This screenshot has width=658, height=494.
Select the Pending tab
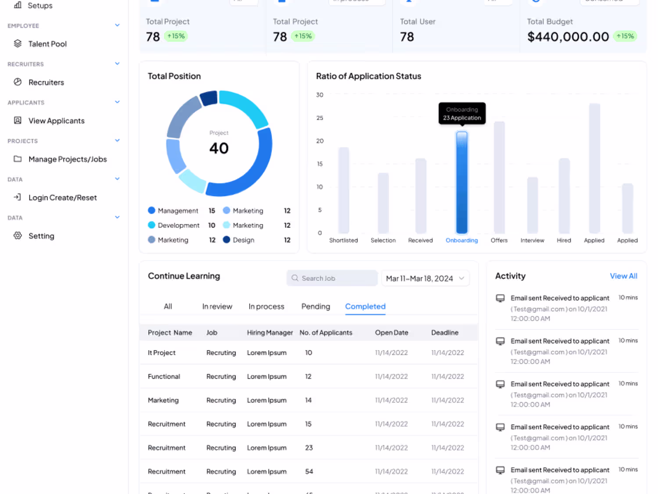[x=315, y=306]
